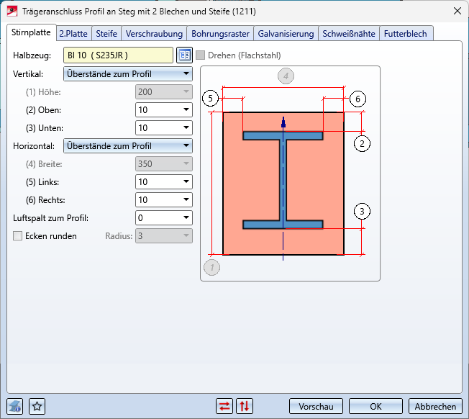Screen dimensions: 469x419
Task: Click the design variant info icon
Action: coord(14,407)
